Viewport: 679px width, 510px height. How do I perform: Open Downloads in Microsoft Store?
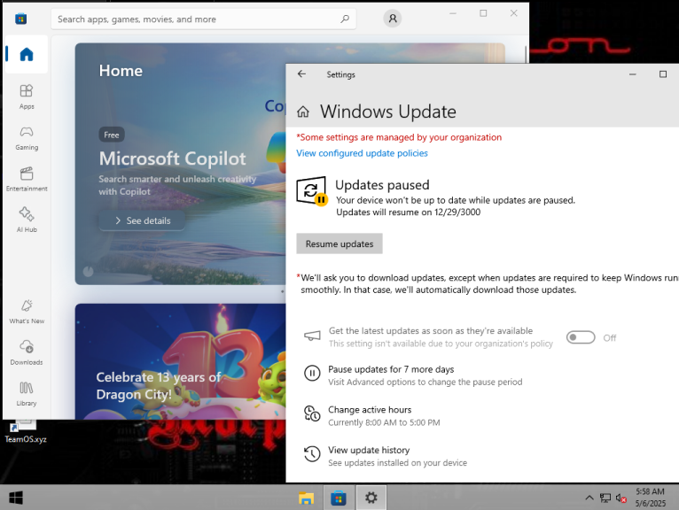coord(27,352)
